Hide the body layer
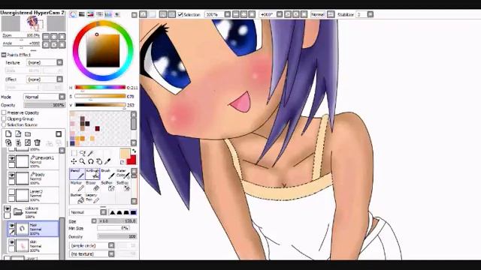 click(x=12, y=175)
